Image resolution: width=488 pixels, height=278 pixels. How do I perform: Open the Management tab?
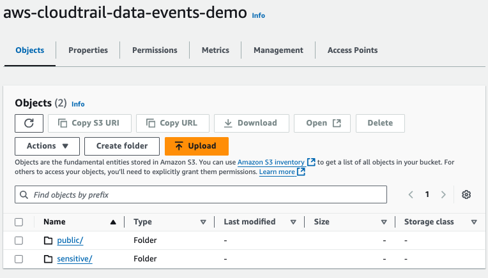[x=278, y=50]
